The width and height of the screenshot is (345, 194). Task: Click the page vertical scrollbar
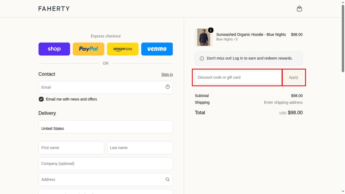click(343, 38)
